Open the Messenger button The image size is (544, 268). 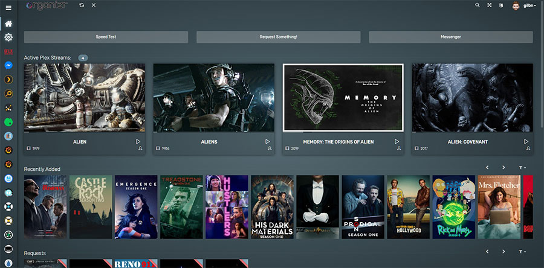(x=450, y=37)
